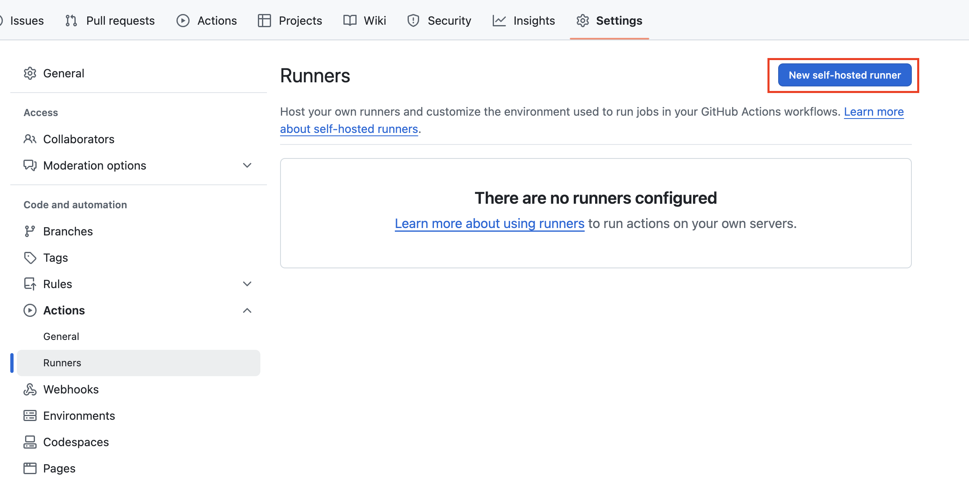Image resolution: width=969 pixels, height=484 pixels.
Task: Click the Pages browser icon
Action: click(30, 468)
